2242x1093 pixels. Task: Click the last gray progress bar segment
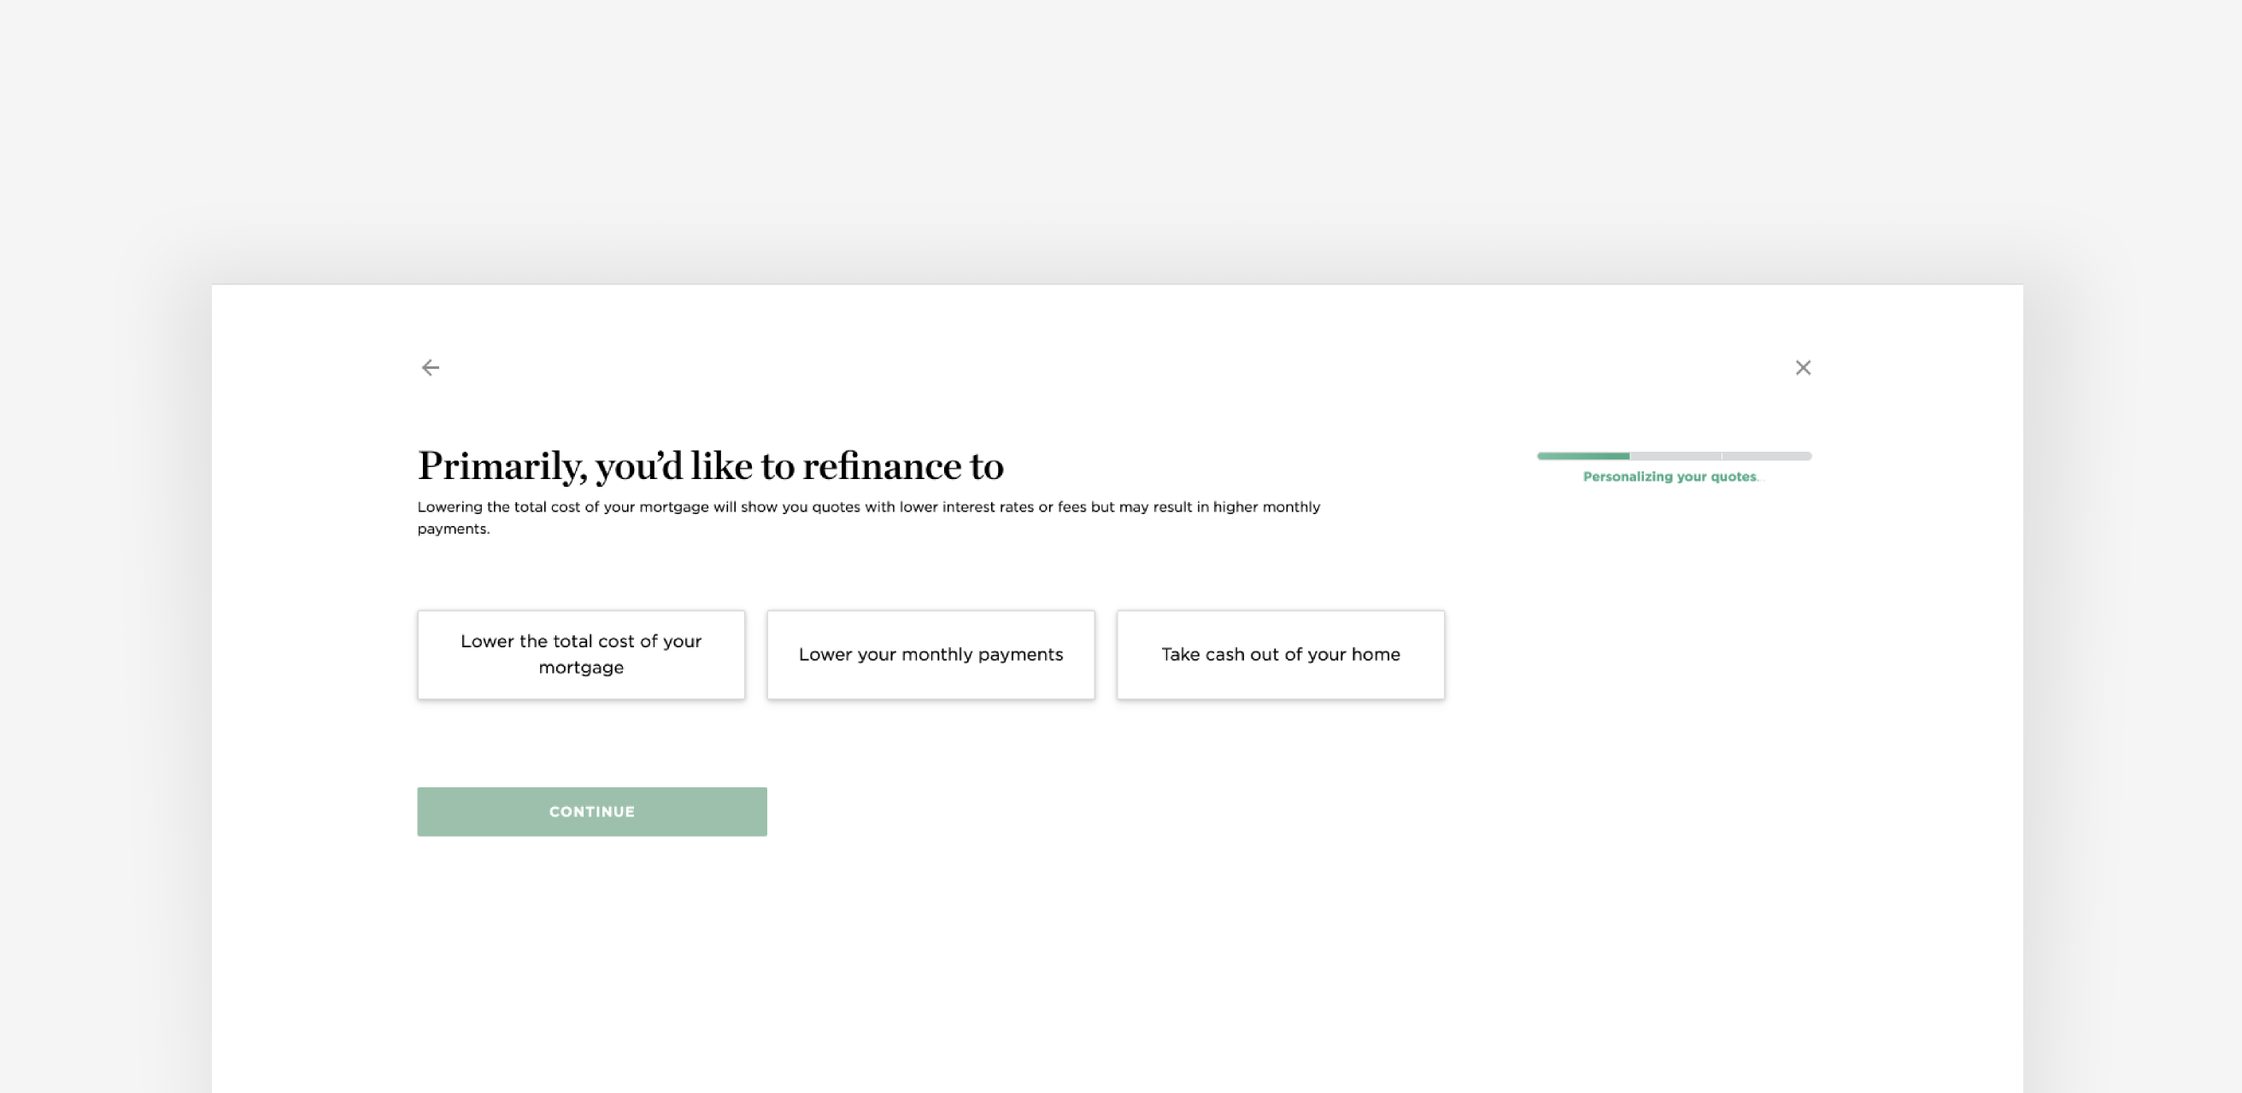tap(1766, 456)
